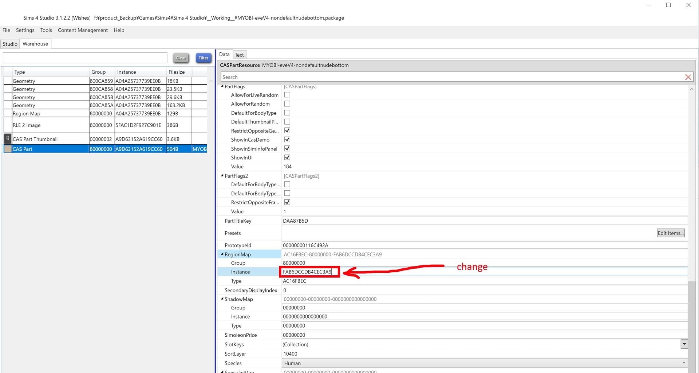Open the SlotKeys collection dropdown arrow

(684, 344)
